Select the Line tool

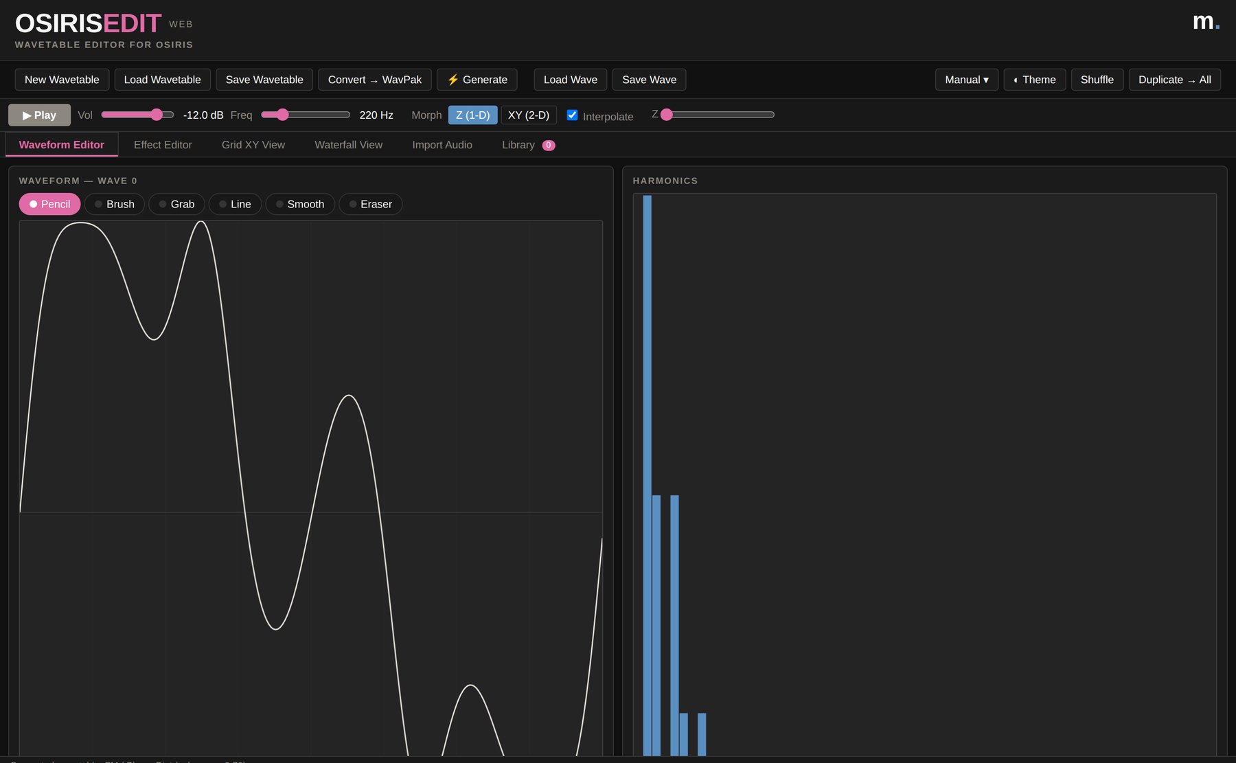click(235, 204)
